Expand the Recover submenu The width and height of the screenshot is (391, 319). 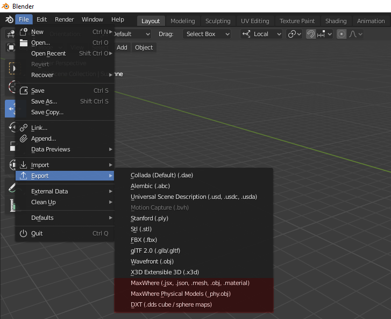(x=65, y=75)
